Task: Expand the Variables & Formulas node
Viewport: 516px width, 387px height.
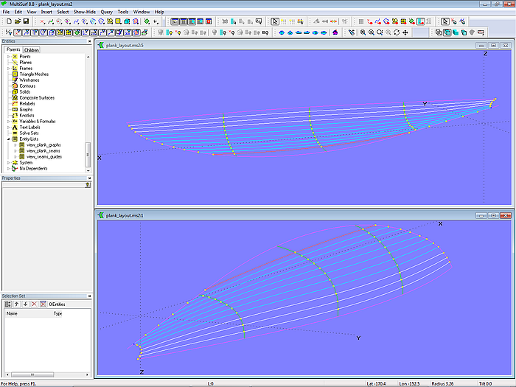Action: coord(8,121)
